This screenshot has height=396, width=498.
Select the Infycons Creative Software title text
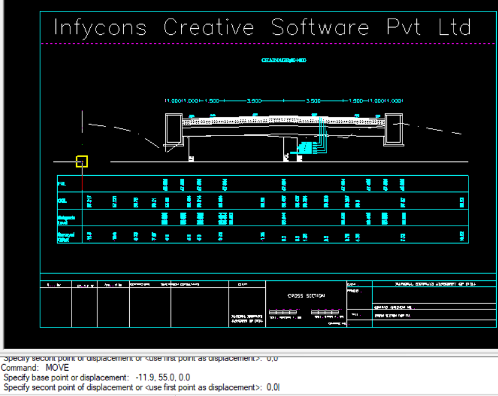pyautogui.click(x=262, y=28)
